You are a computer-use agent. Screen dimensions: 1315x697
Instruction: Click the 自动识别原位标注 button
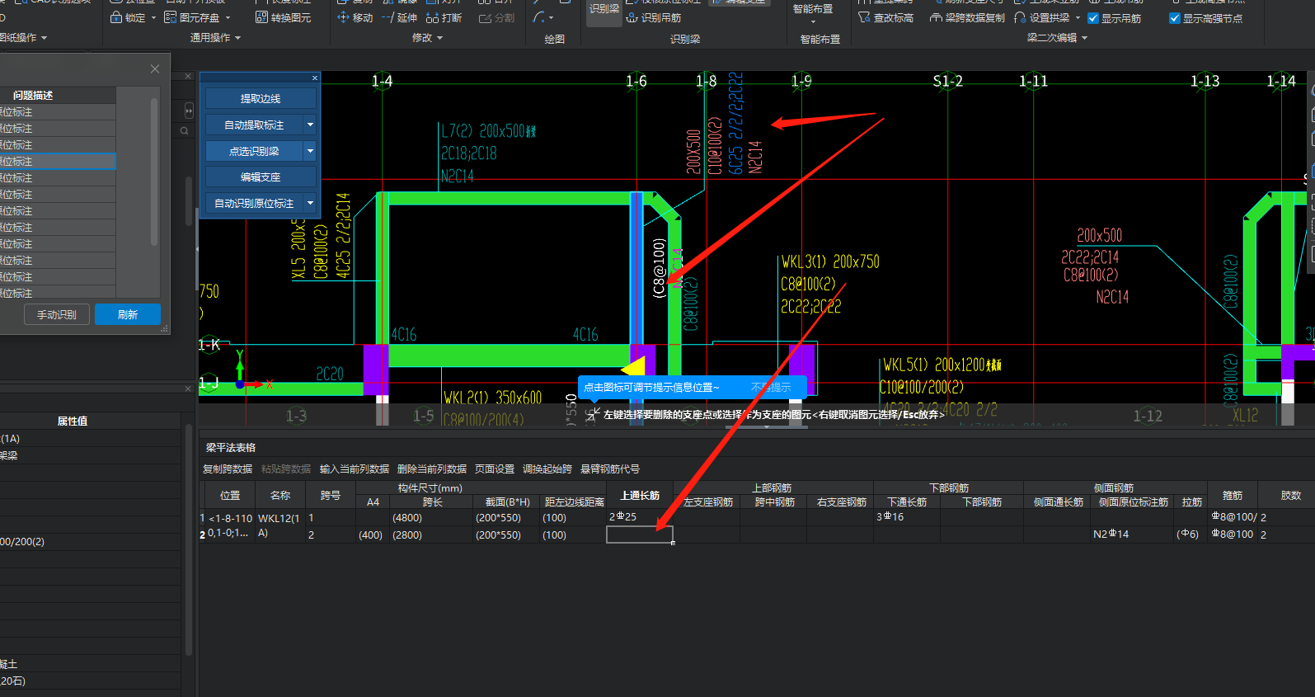(255, 203)
